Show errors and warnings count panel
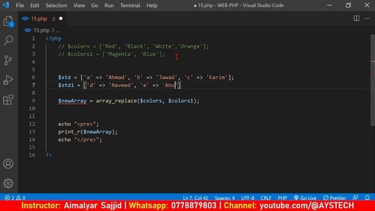The image size is (375, 211). pyautogui.click(x=15, y=198)
